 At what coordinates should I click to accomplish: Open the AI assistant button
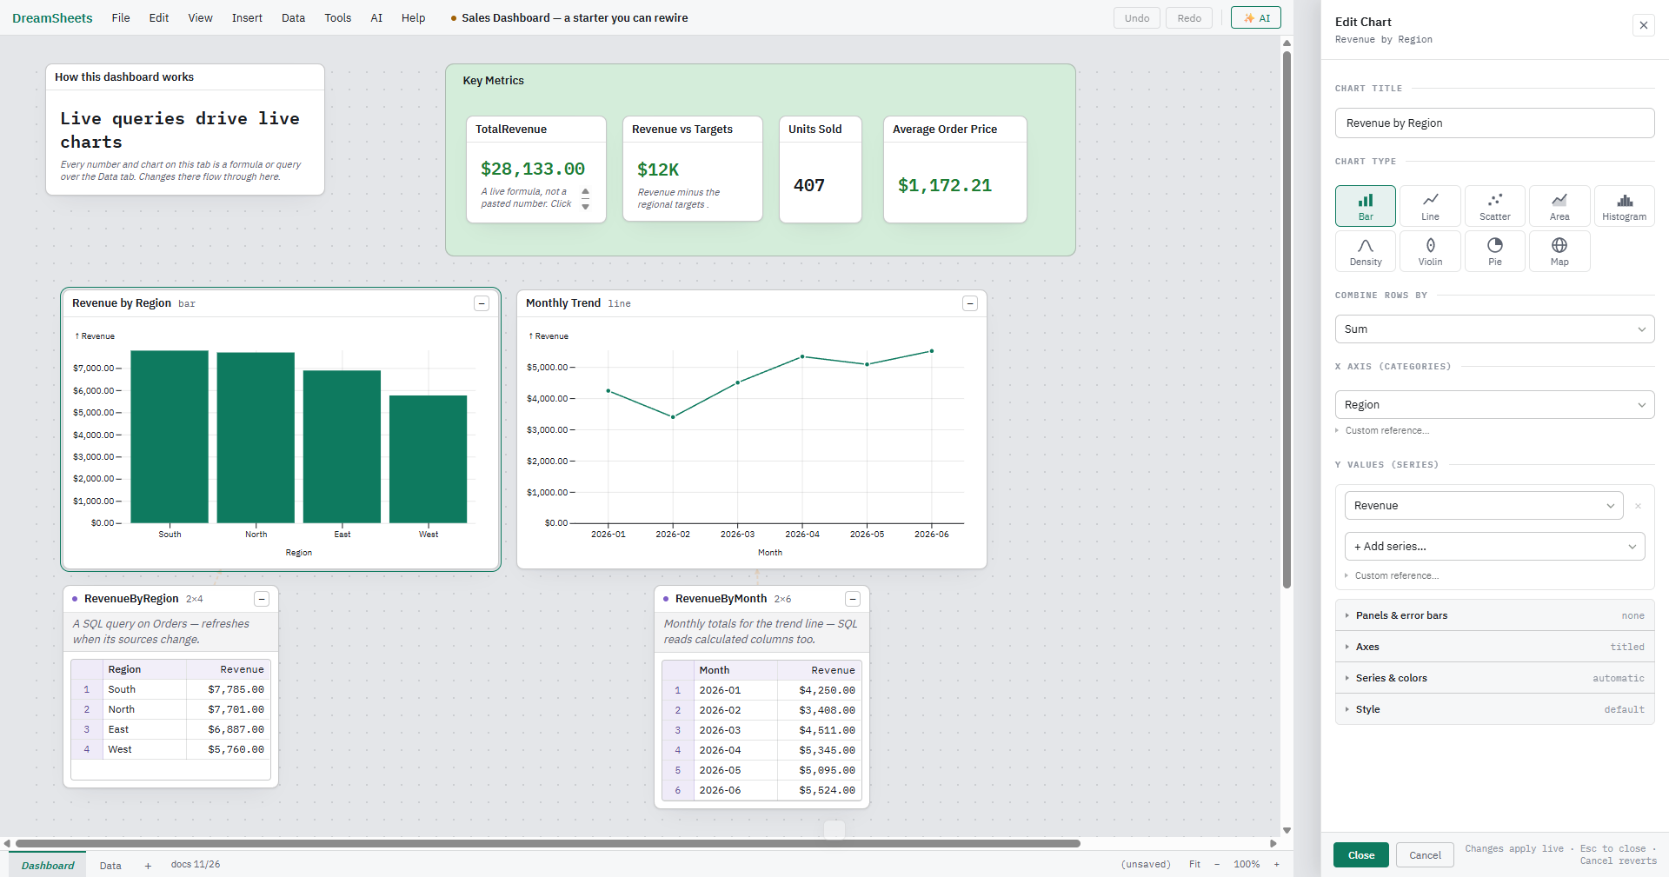1256,17
